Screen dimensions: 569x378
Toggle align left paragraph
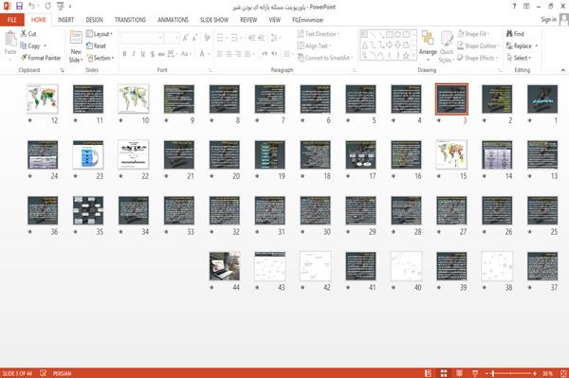tap(220, 54)
